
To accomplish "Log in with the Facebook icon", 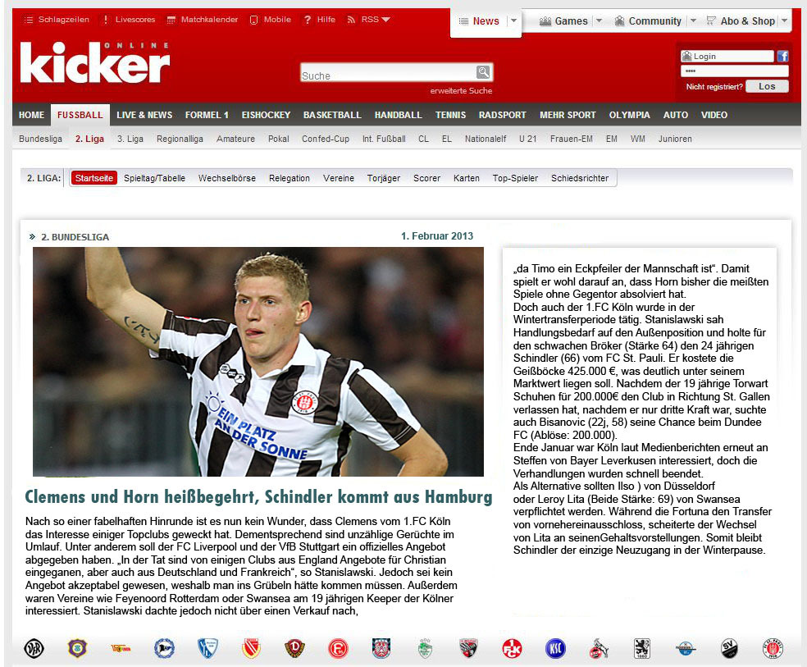I will (x=783, y=57).
